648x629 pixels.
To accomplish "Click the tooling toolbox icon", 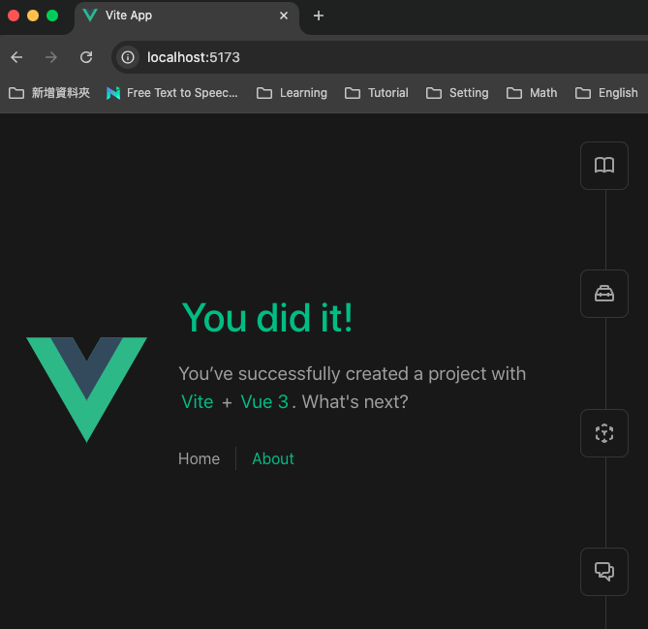I will click(604, 294).
